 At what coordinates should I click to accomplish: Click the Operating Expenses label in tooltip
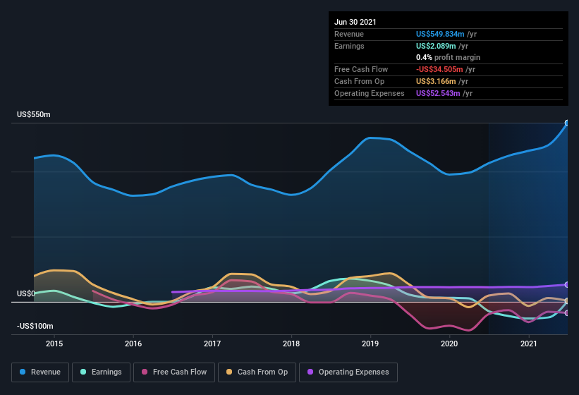[x=370, y=93]
